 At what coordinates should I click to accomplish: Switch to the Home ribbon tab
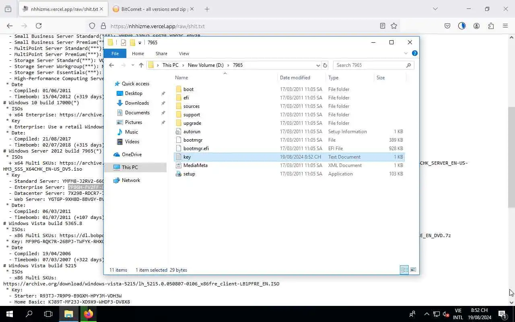coord(138,54)
